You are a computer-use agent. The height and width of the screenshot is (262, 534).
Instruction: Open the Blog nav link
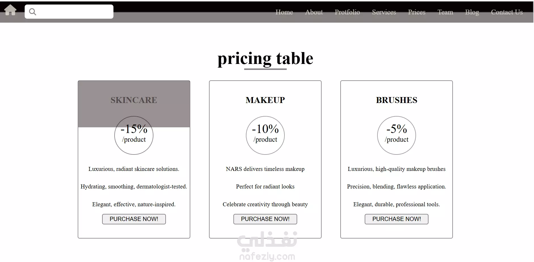click(472, 12)
